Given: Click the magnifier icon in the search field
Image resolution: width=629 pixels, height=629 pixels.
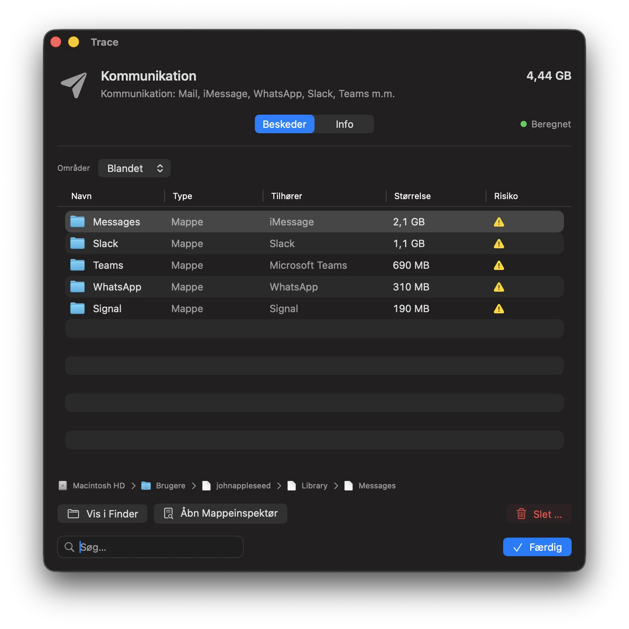Looking at the screenshot, I should click(x=69, y=547).
